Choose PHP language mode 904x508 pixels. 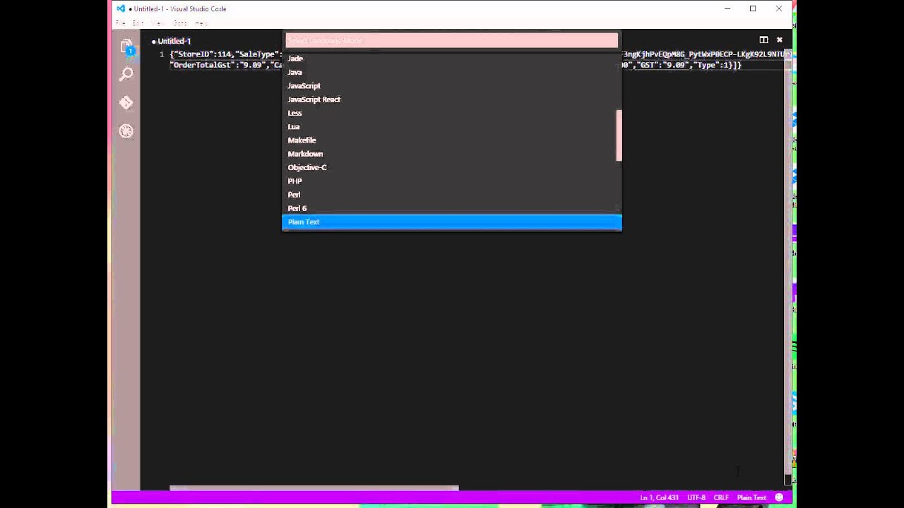[x=451, y=181]
